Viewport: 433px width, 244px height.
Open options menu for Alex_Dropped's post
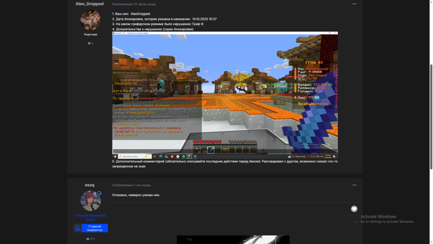point(354,4)
